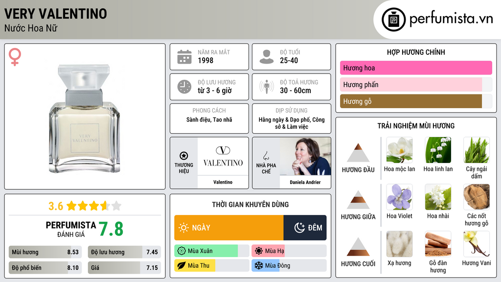Click the pink female gender symbol icon
This screenshot has width=501, height=282.
pyautogui.click(x=15, y=57)
